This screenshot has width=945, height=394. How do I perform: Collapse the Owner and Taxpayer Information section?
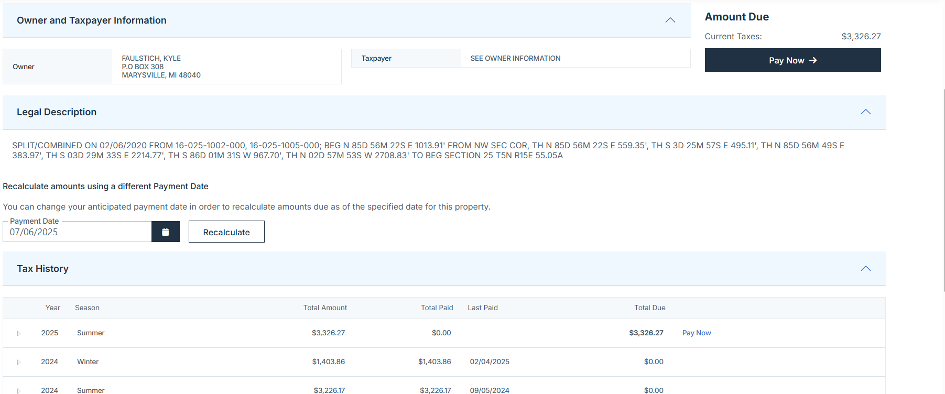point(670,20)
